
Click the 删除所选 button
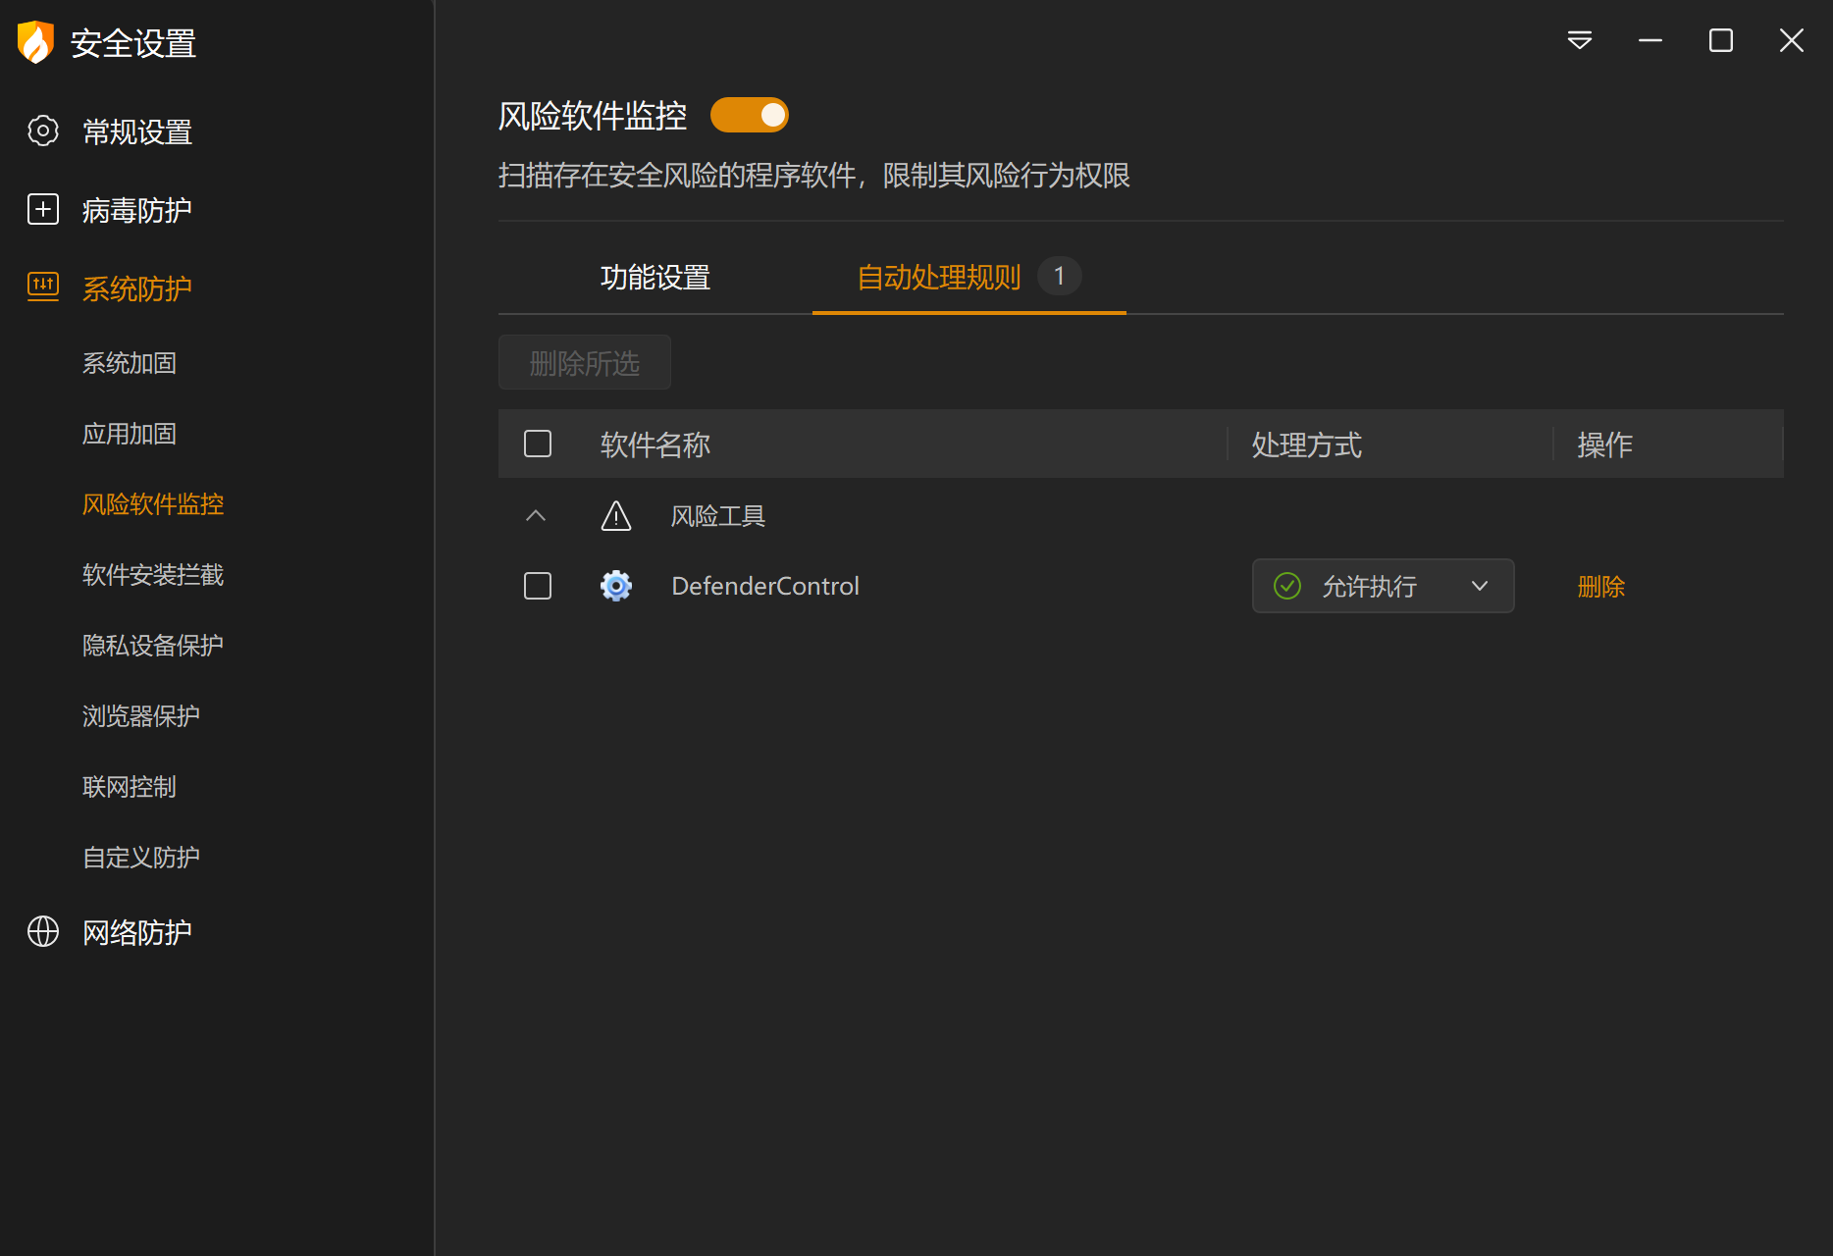tap(585, 362)
